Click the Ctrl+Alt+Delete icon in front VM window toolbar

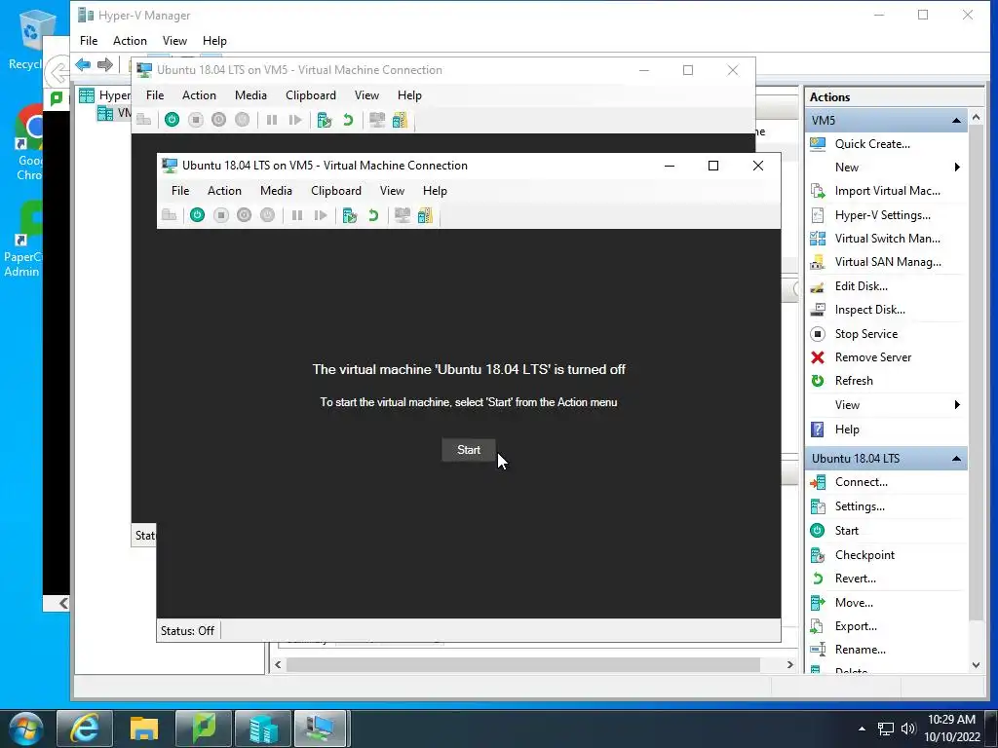click(170, 215)
